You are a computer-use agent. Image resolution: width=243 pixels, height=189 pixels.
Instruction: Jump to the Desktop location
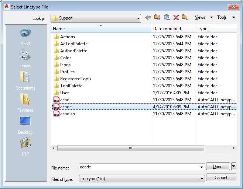25,125
